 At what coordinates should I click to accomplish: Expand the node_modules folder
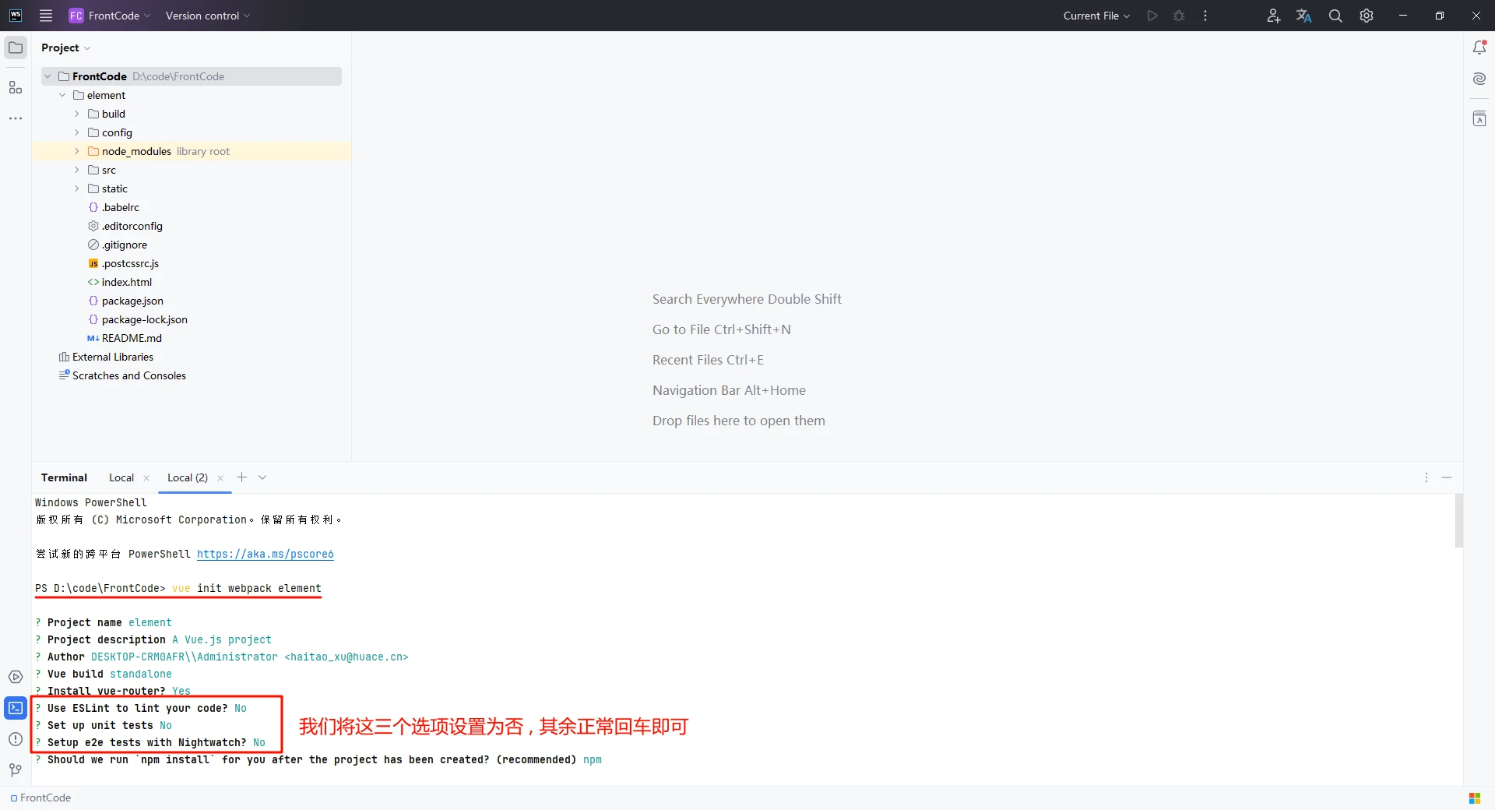tap(76, 151)
